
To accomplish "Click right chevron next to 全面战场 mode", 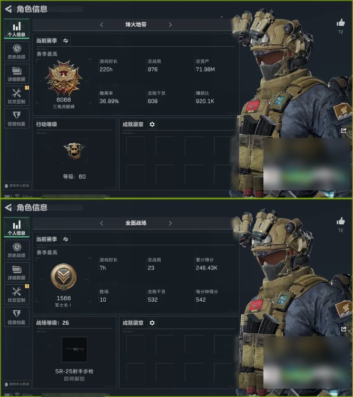I will (x=170, y=223).
